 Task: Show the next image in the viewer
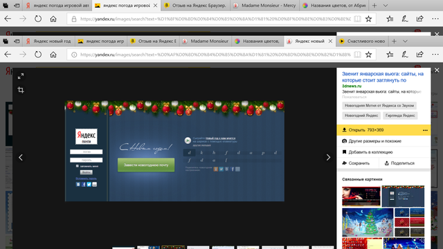pyautogui.click(x=328, y=157)
